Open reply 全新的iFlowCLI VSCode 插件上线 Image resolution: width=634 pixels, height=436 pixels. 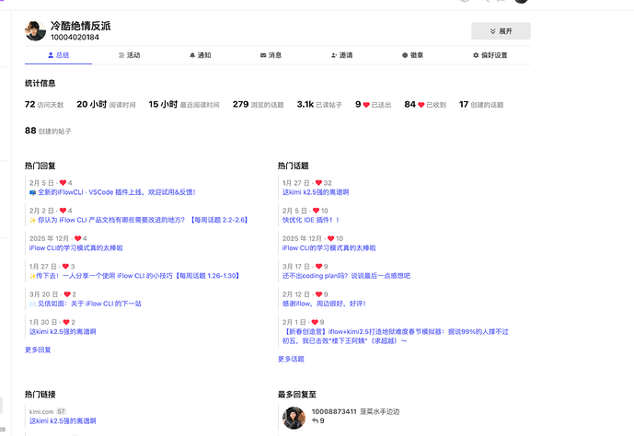tap(115, 192)
